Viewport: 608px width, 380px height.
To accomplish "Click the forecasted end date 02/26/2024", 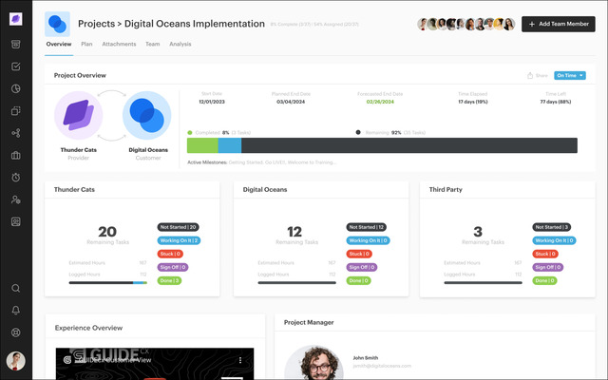I will point(380,102).
